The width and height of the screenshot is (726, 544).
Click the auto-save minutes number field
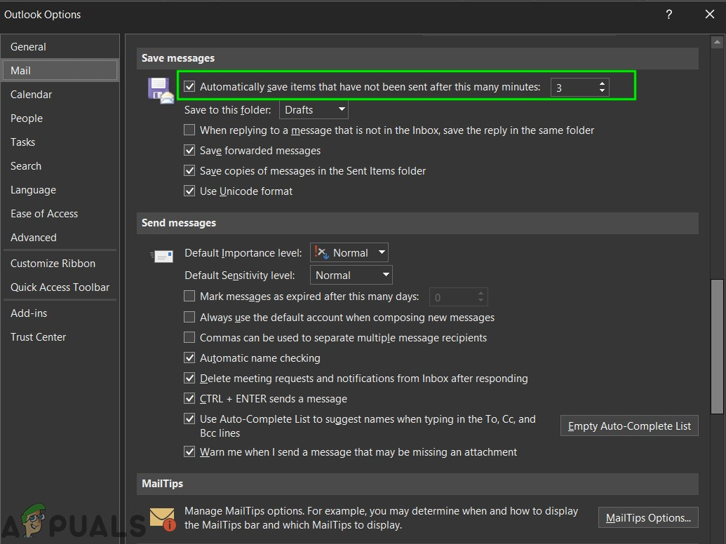pos(572,88)
